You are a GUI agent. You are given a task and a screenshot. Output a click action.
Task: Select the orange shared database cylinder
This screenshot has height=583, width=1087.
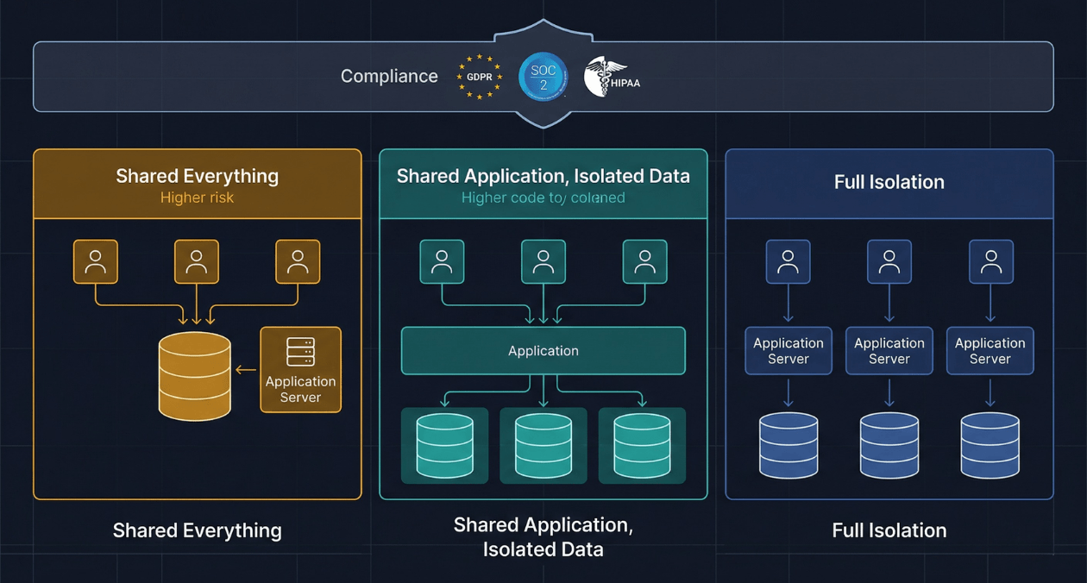tap(195, 377)
